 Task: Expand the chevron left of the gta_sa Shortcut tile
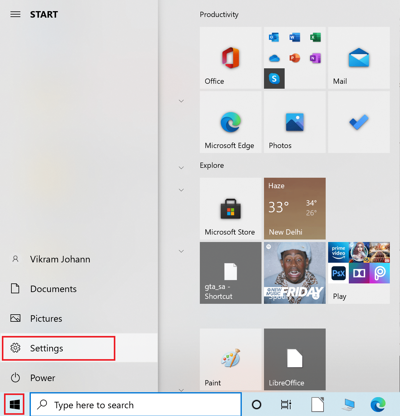181,251
